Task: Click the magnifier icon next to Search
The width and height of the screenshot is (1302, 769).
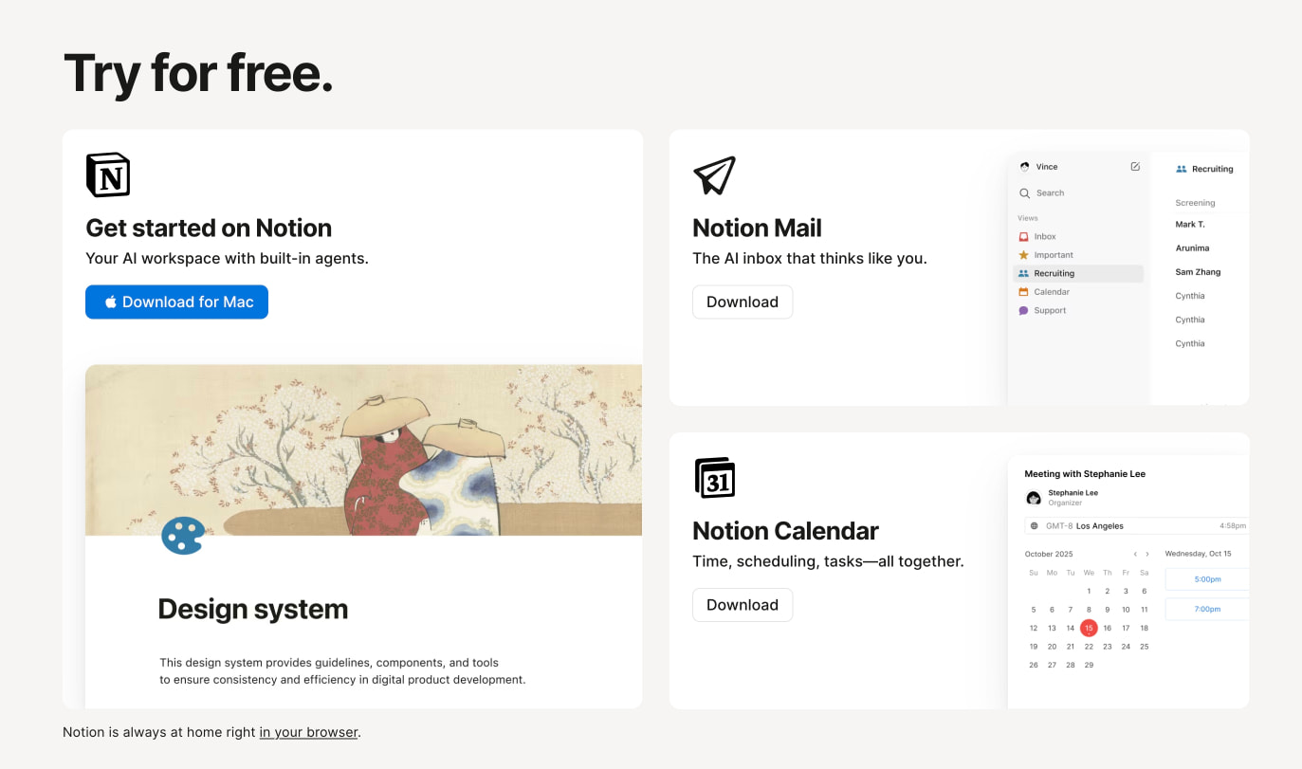Action: click(1024, 193)
